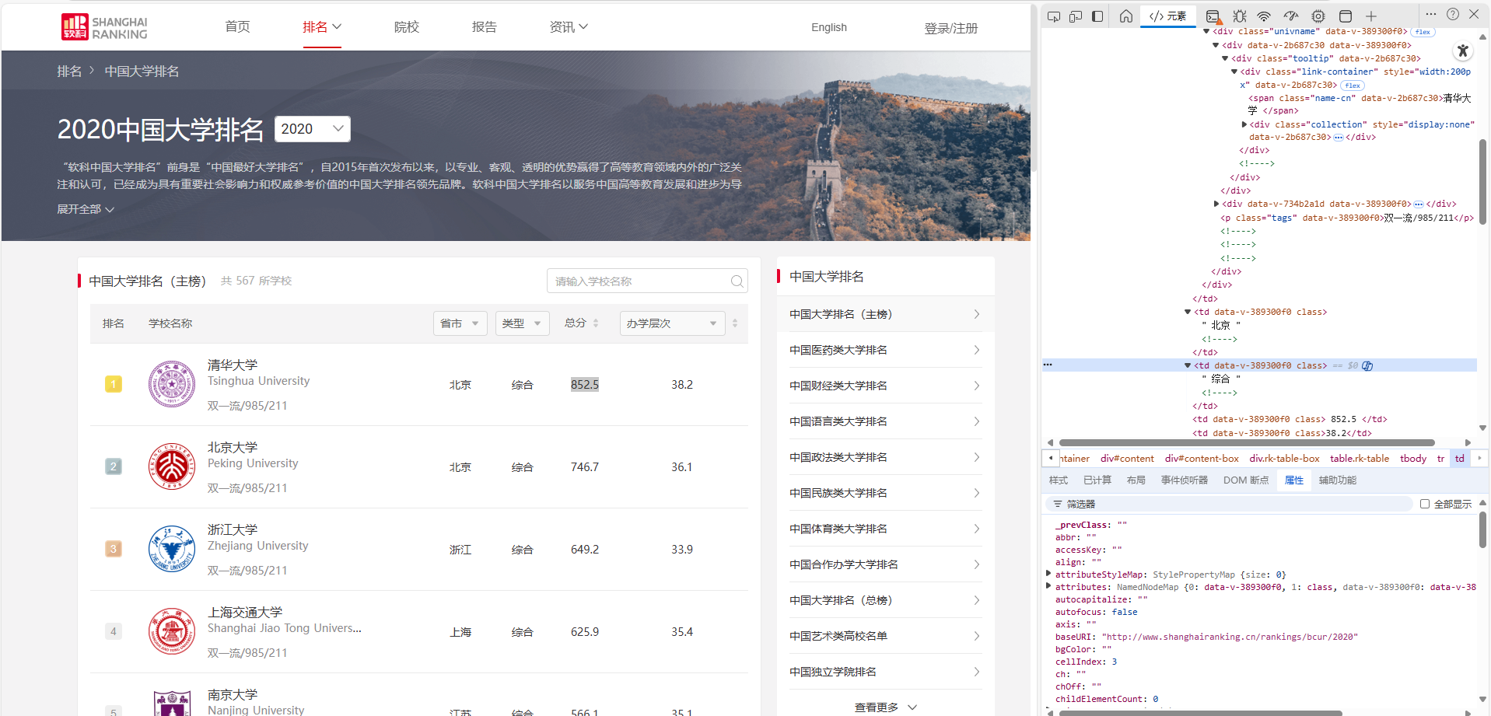Click the search magnifier in school search box
Screen dimensions: 1491x716
click(737, 281)
